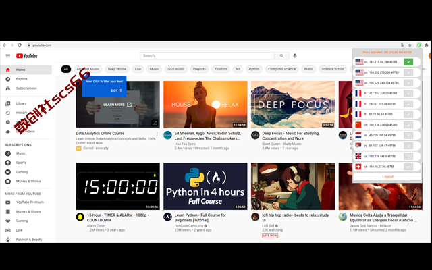Viewport: 432px width, 270px height.
Task: Open the puzzle-piece extensions menu
Action: tap(427, 45)
